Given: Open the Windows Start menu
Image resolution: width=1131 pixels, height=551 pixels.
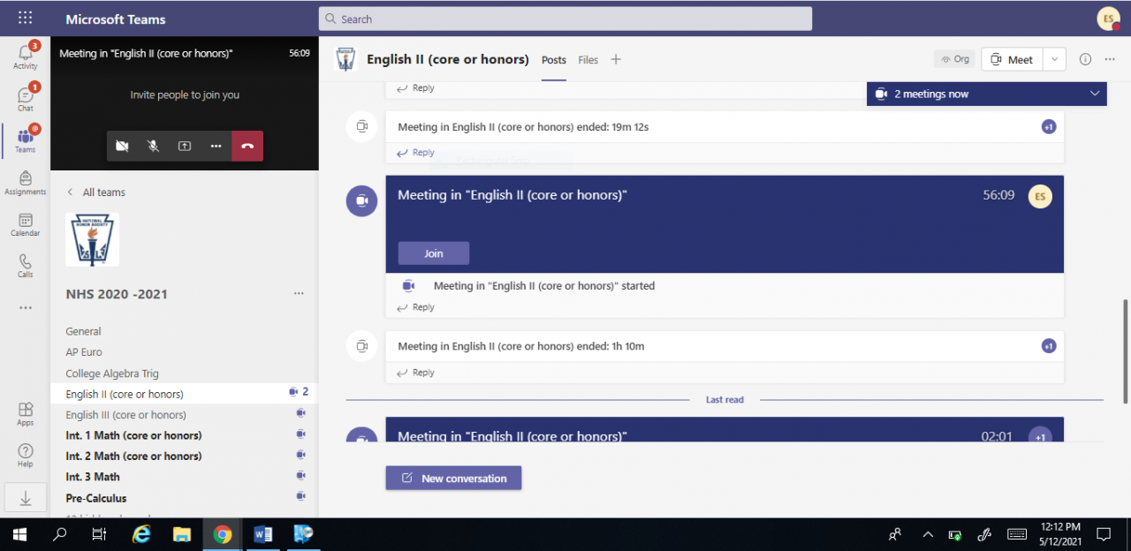Looking at the screenshot, I should (19, 534).
